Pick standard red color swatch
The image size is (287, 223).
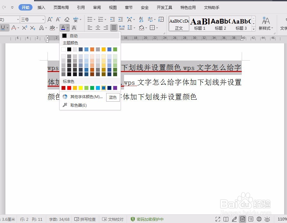(x=69, y=88)
